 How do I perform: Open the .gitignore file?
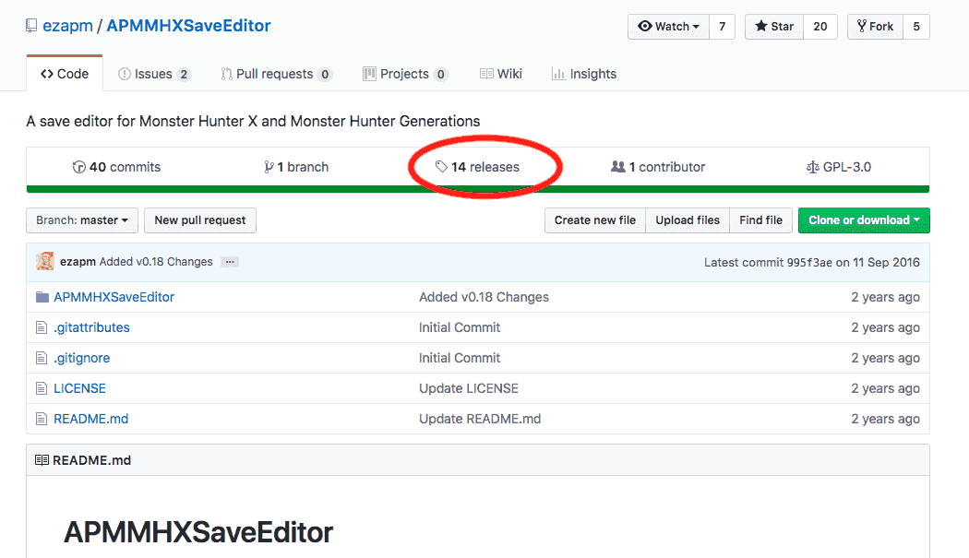[x=81, y=358]
